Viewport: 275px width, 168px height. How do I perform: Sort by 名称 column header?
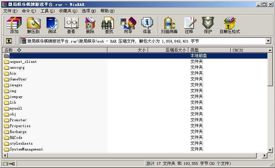click(x=55, y=50)
